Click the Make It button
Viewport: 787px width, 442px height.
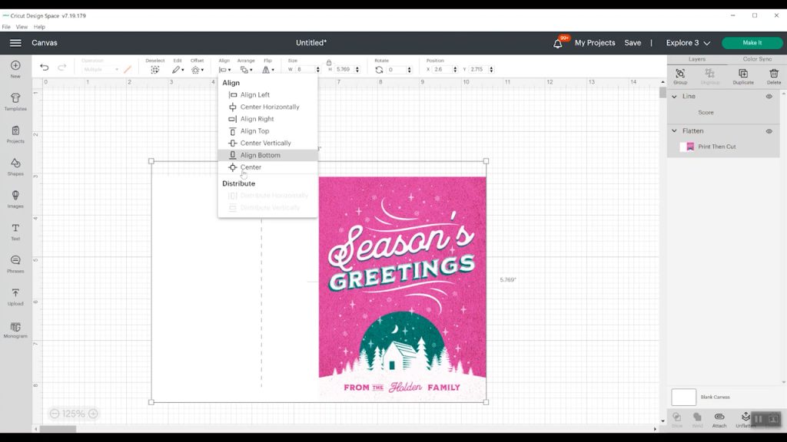click(x=752, y=43)
